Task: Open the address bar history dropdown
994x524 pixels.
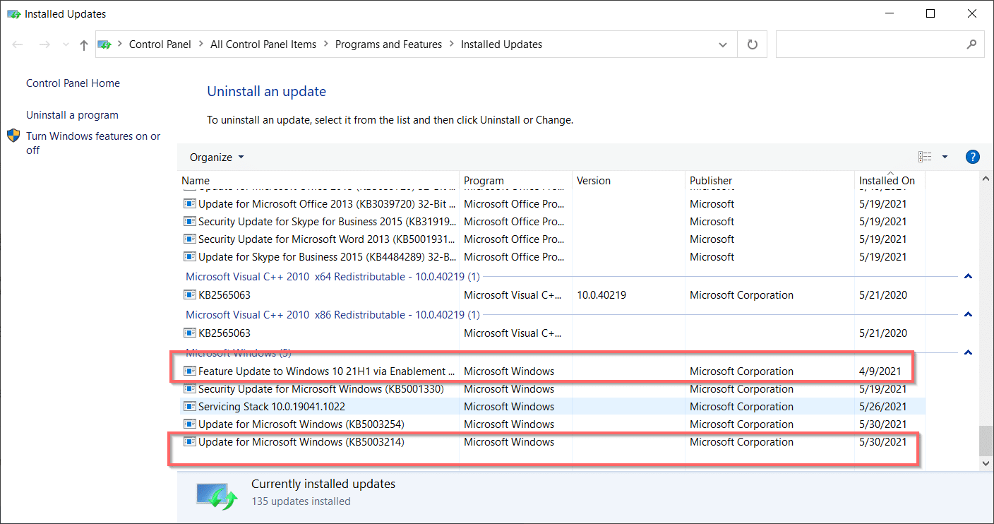Action: [x=723, y=44]
